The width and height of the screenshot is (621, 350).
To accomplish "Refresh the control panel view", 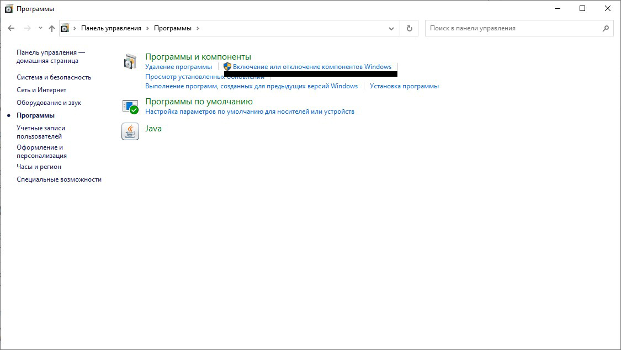I will [409, 28].
